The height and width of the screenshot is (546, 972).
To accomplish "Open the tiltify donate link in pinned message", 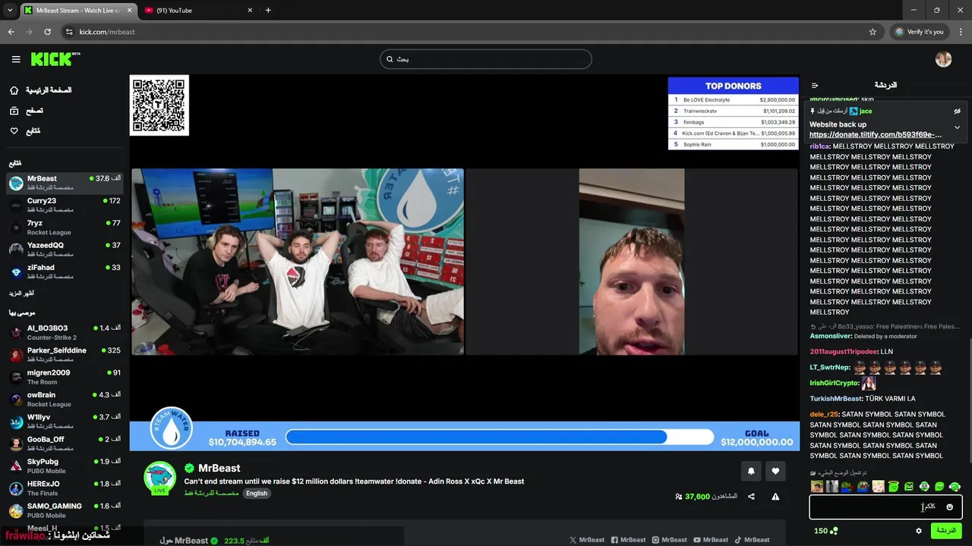I will click(875, 135).
